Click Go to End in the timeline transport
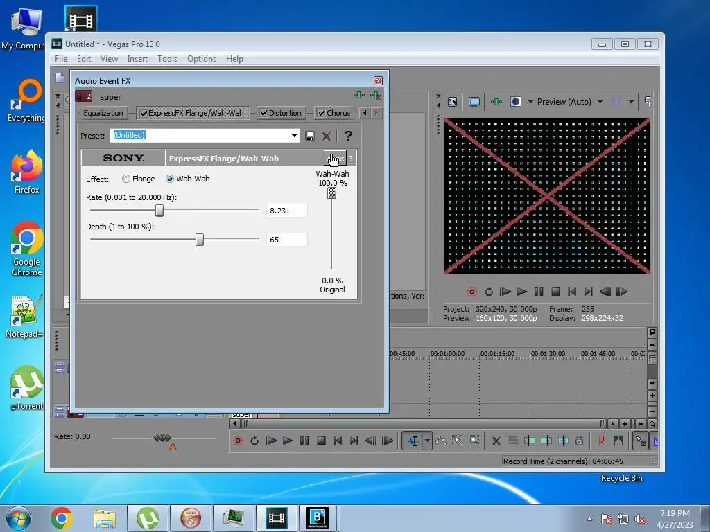This screenshot has width=710, height=532. 354,441
